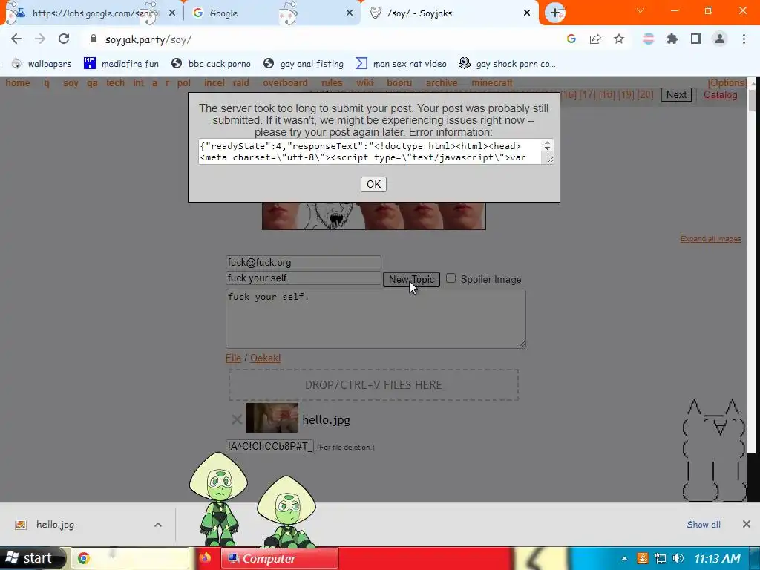The width and height of the screenshot is (760, 570).
Task: Open the [Options] link
Action: pyautogui.click(x=727, y=83)
